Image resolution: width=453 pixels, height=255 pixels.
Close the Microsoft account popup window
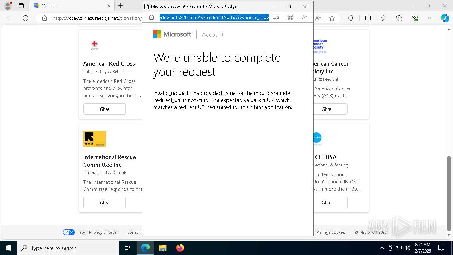coord(305,6)
